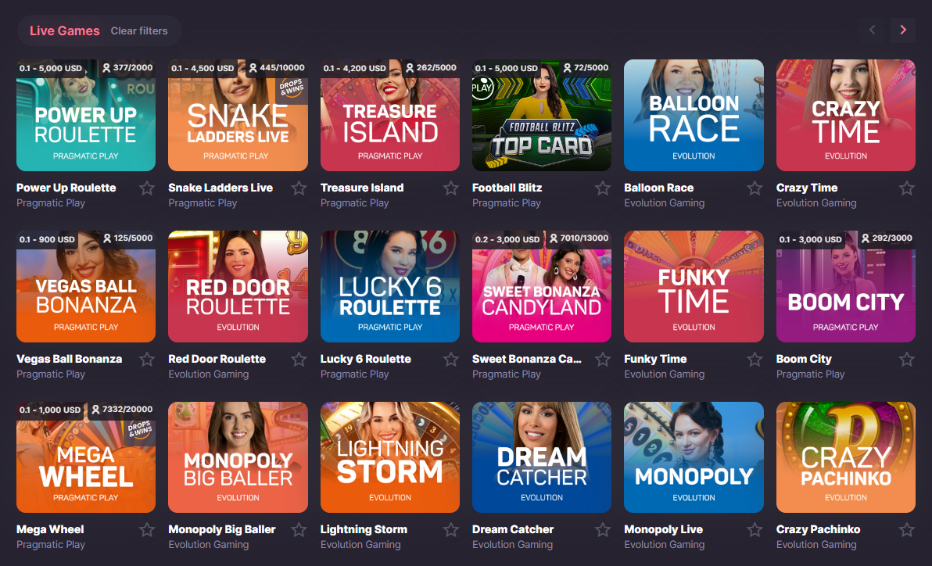Star the Vegas Ball Bonanza game
The height and width of the screenshot is (566, 932).
tap(147, 359)
